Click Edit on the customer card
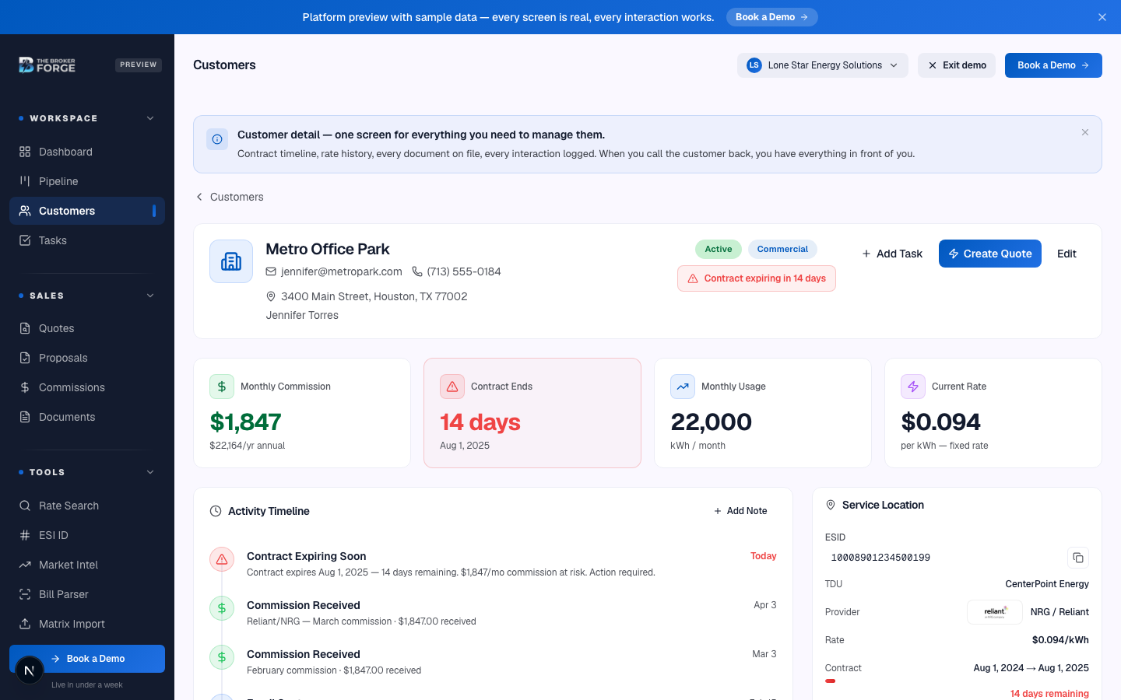Screen dimensions: 1121x700 [1067, 254]
